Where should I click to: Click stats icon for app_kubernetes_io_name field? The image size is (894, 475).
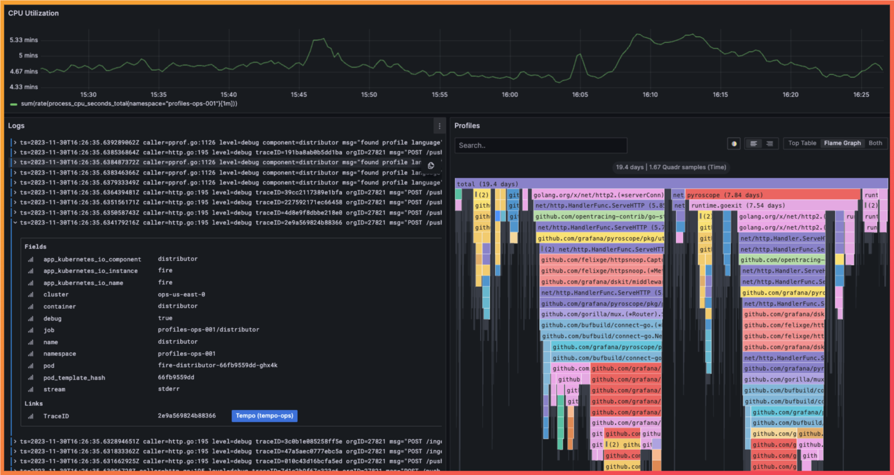31,283
